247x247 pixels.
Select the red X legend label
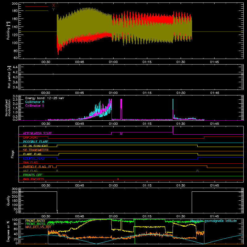pos(53,6)
